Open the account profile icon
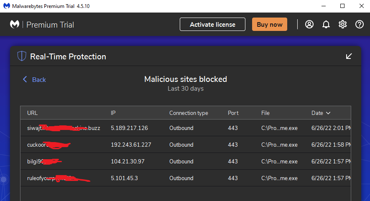 pos(309,24)
